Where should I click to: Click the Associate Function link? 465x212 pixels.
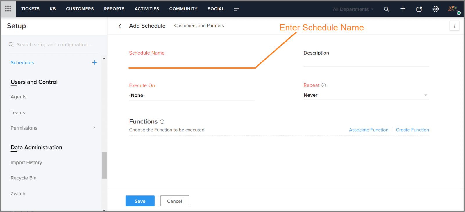coord(369,130)
